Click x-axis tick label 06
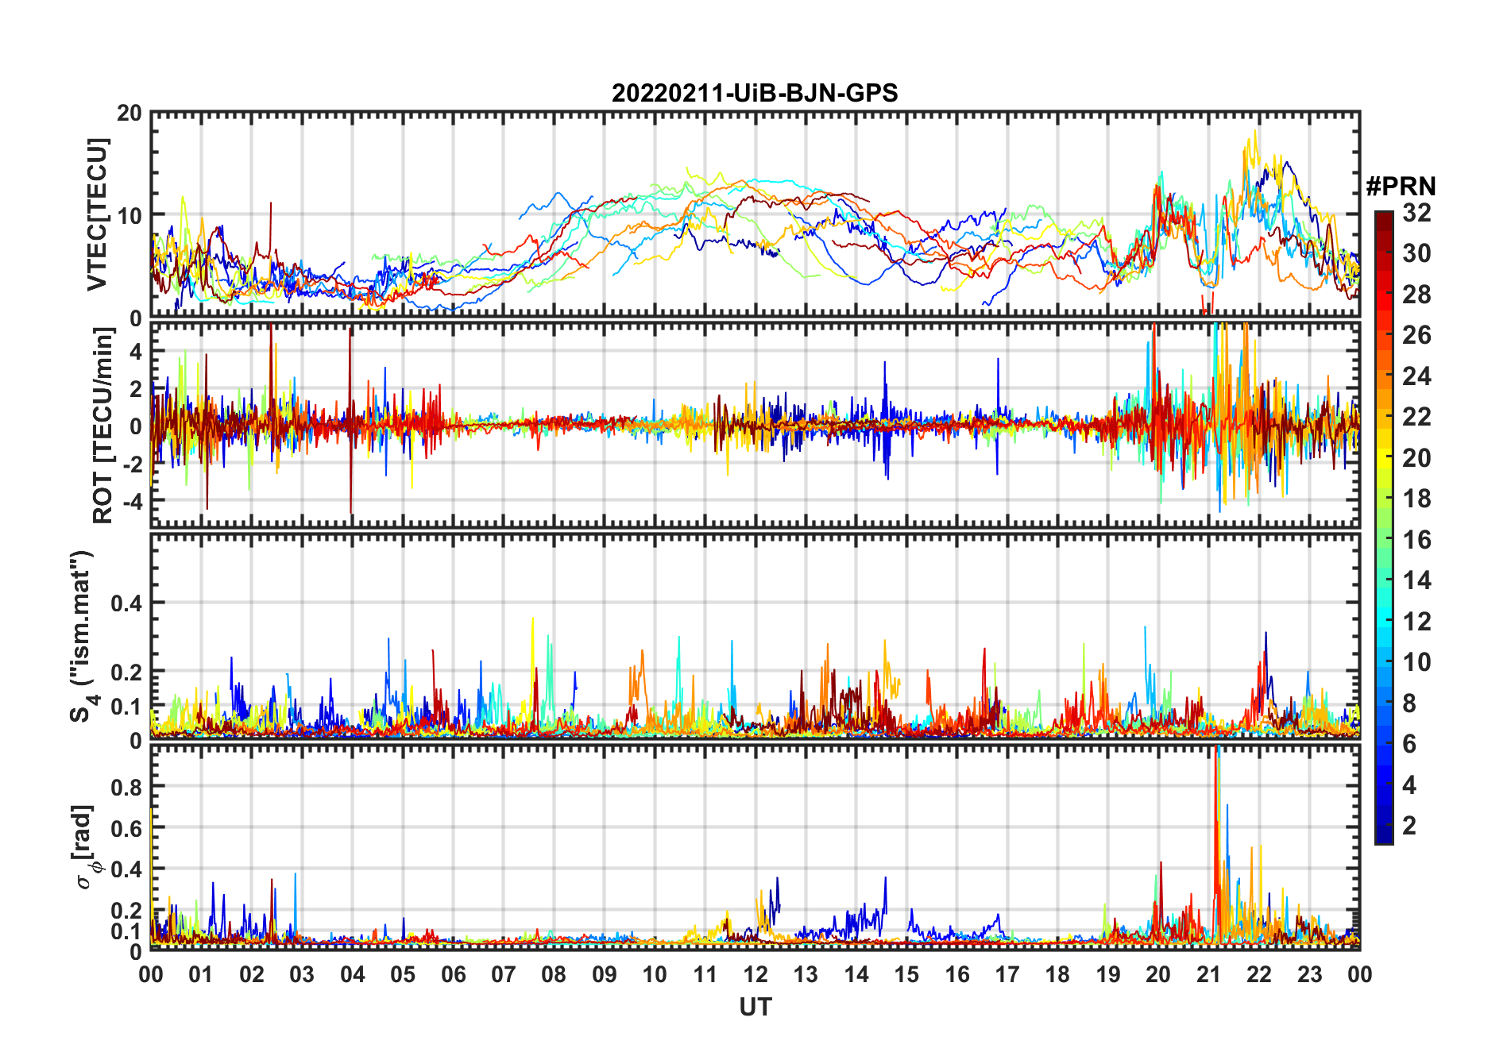 click(x=453, y=974)
